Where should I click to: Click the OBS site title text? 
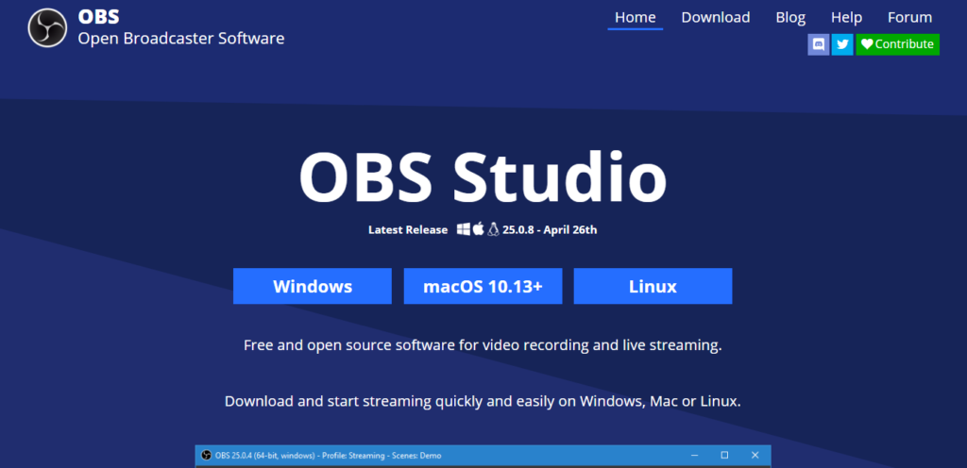98,17
